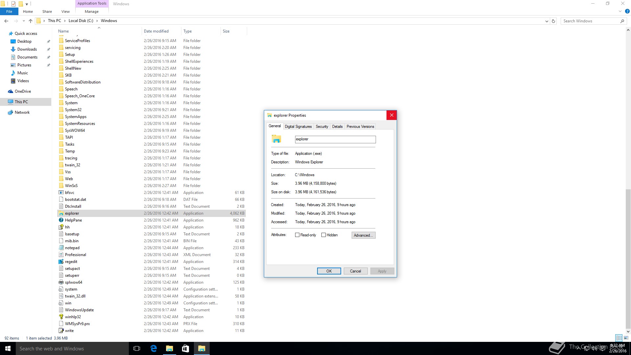Click the Windows Start button
This screenshot has height=355, width=631.
(8, 348)
